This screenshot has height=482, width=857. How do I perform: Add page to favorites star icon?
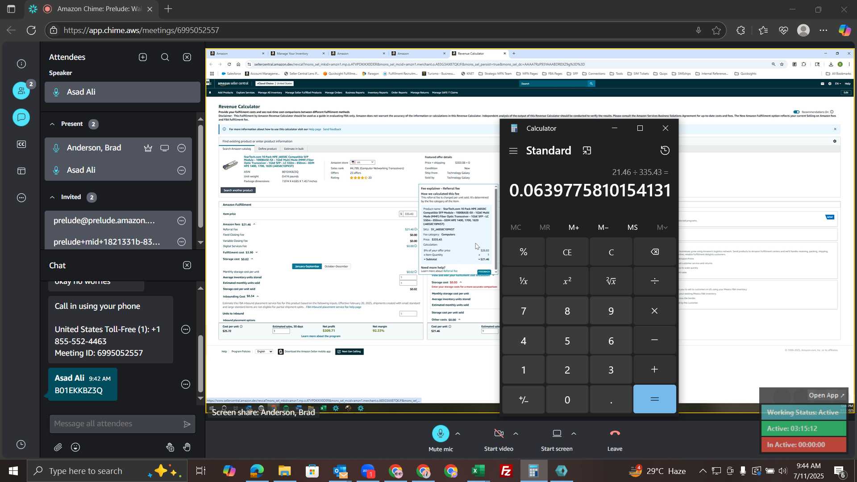(716, 30)
